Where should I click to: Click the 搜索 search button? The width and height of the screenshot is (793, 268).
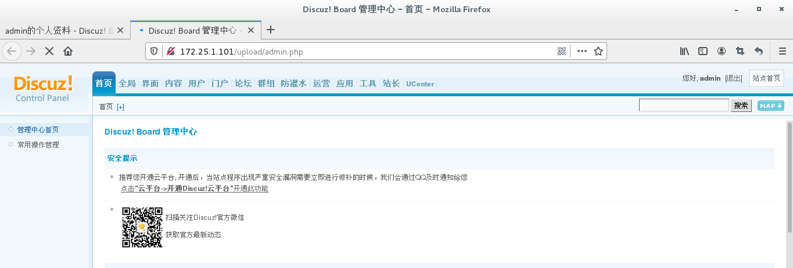(741, 106)
